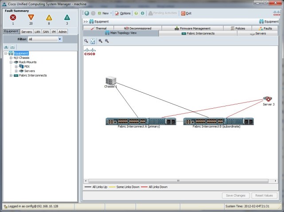This screenshot has height=212, width=284.
Task: Open the Options dialog
Action: tap(123, 13)
